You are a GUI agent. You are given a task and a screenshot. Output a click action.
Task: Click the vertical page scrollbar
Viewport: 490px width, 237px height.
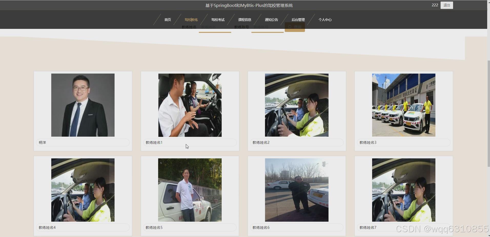coord(488,114)
